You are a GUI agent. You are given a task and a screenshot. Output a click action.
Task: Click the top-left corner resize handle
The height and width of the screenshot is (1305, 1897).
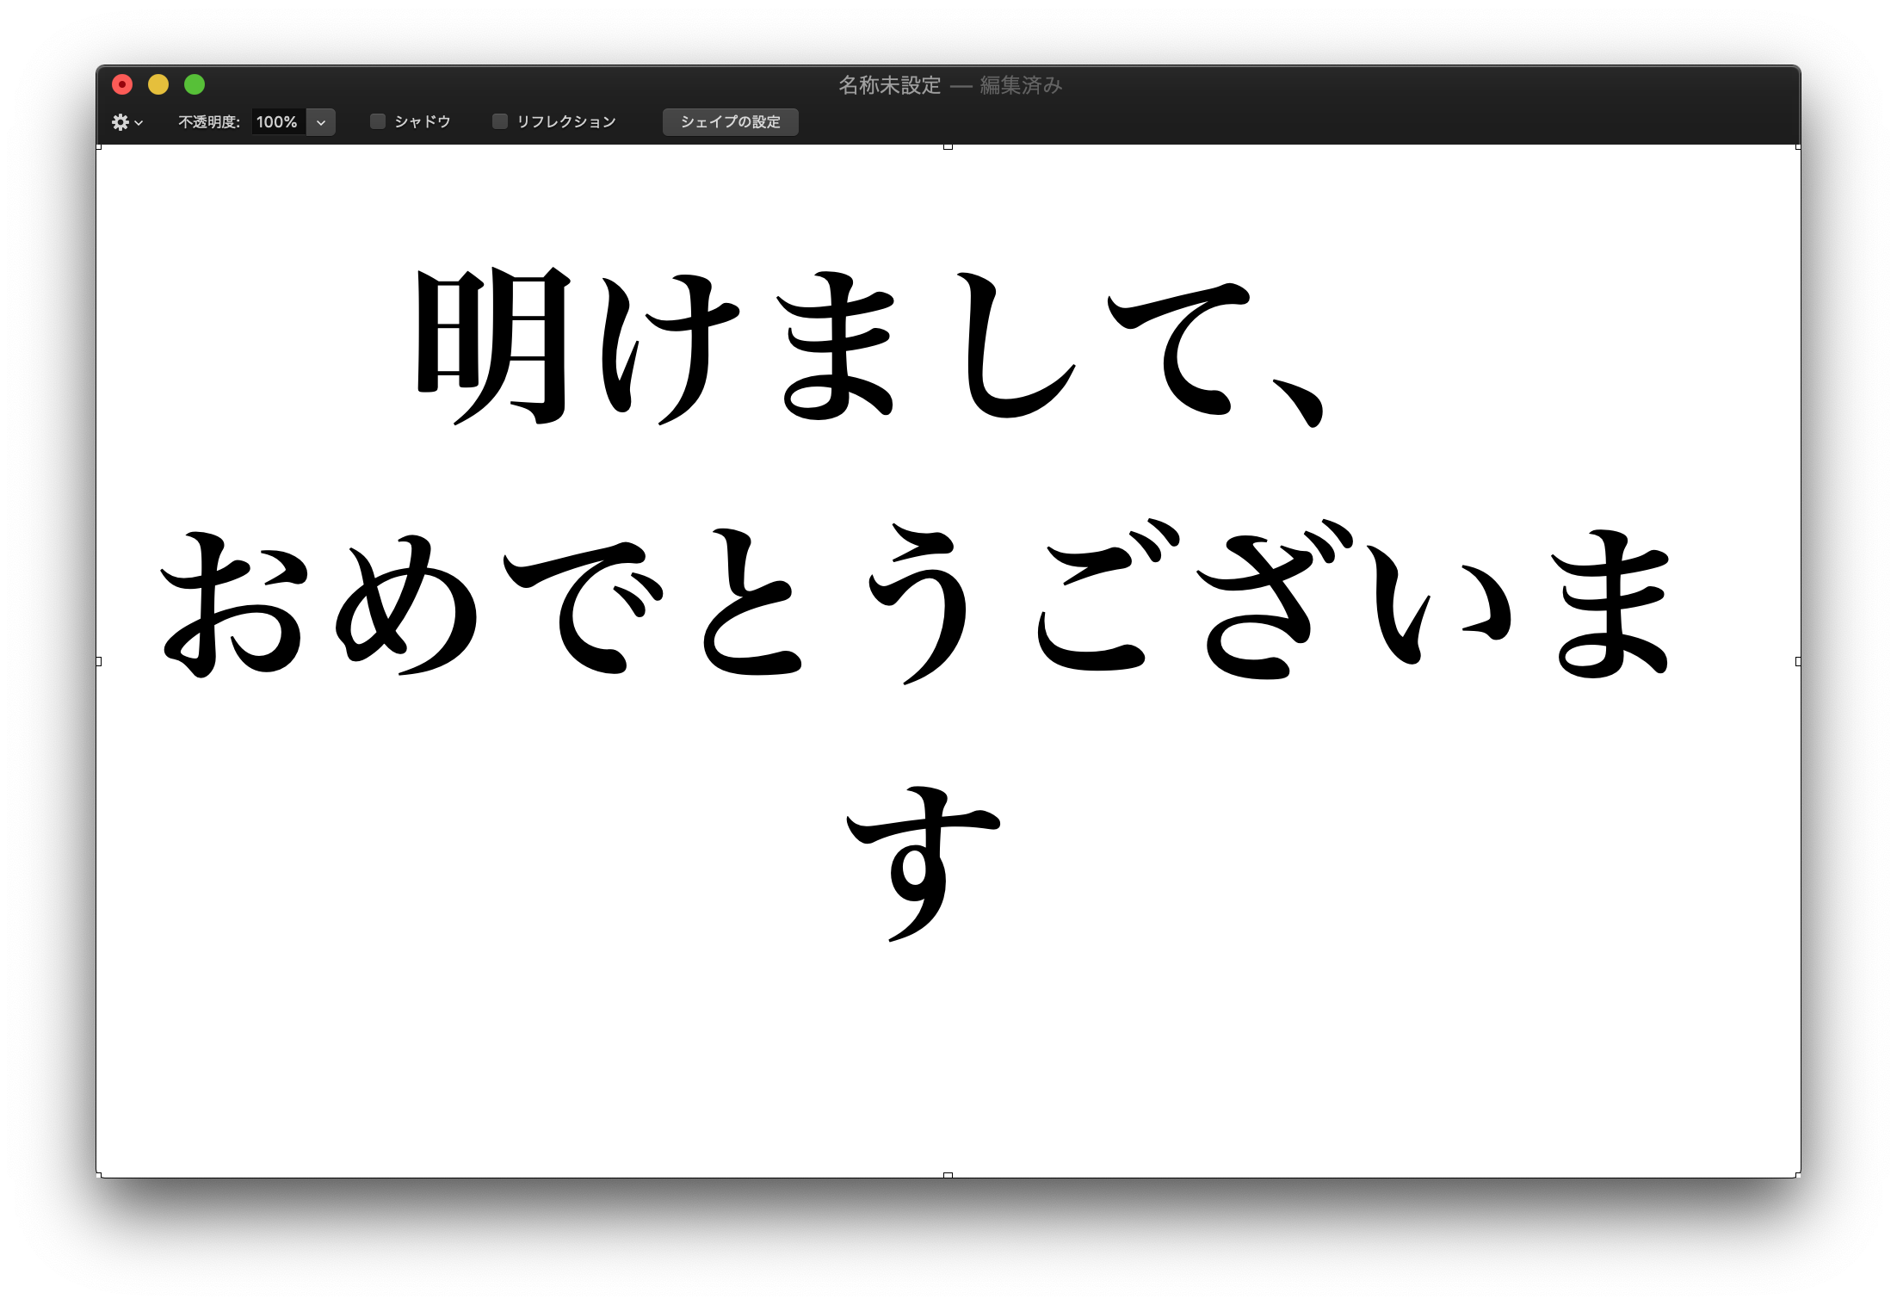[x=99, y=147]
